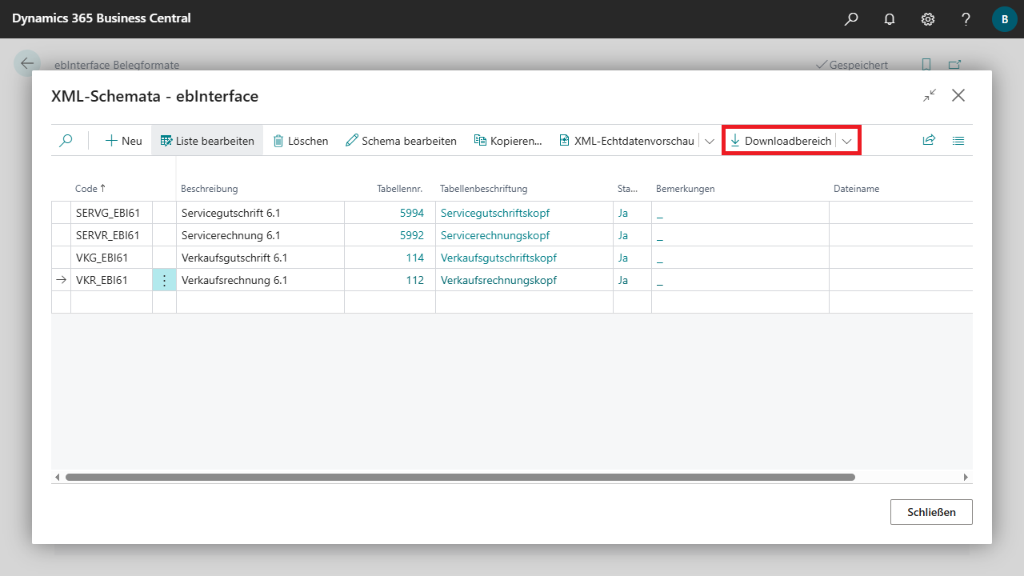The width and height of the screenshot is (1024, 576).
Task: Click the horizontal scrollbar thumb
Action: 460,477
